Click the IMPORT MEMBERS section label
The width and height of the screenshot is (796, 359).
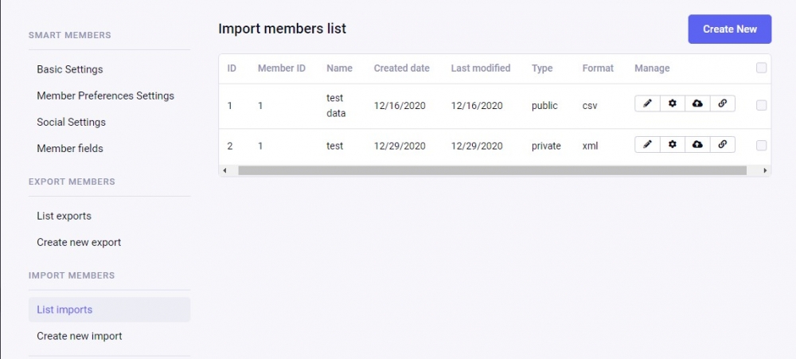tap(72, 275)
